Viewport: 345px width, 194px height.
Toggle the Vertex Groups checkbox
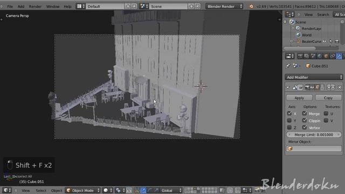click(305, 127)
